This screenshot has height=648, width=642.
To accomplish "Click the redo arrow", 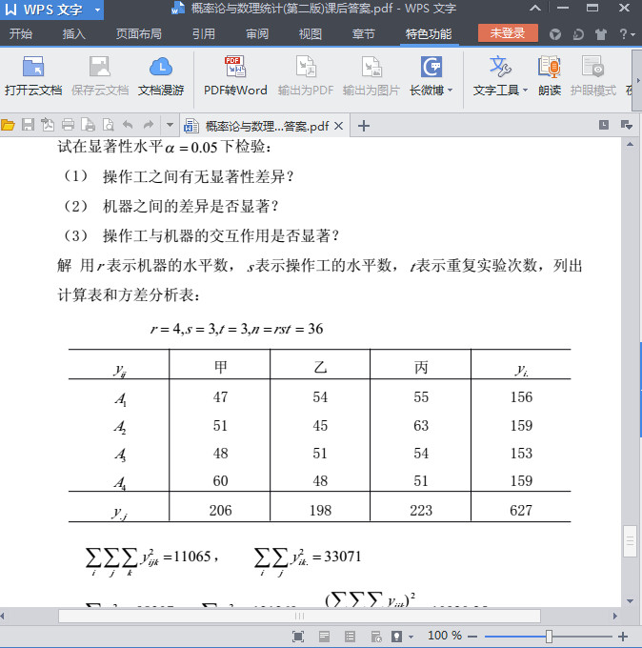I will tap(149, 125).
